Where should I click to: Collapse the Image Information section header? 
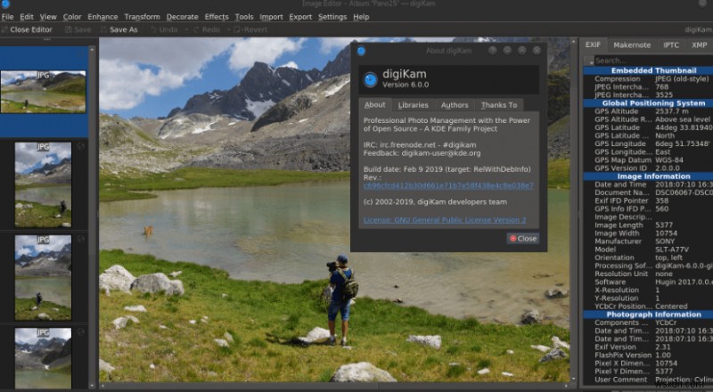pos(649,176)
